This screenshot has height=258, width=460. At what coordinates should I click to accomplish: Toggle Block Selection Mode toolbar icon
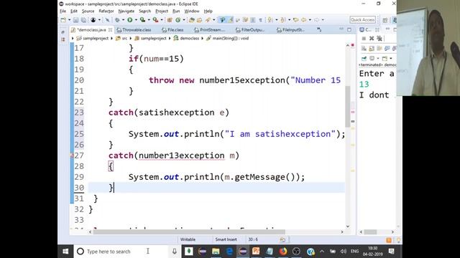coord(253,20)
